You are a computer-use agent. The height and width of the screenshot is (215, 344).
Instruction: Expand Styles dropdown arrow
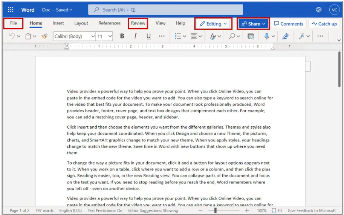[219, 36]
